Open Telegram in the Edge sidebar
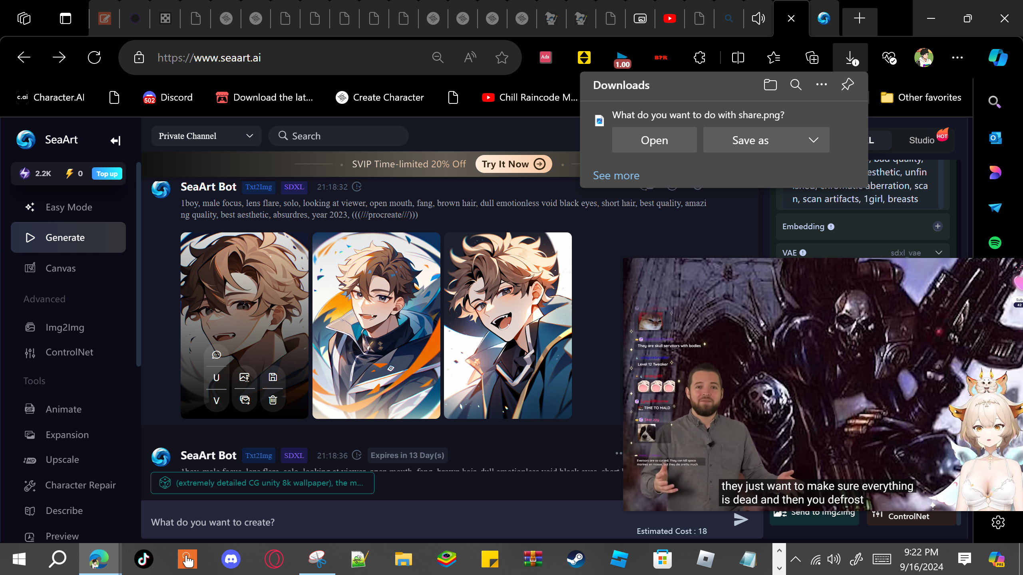Image resolution: width=1023 pixels, height=575 pixels. 995,208
